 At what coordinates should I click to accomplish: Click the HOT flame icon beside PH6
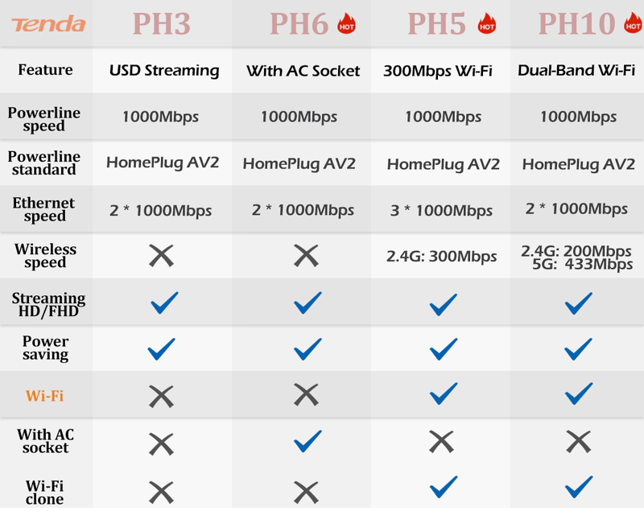tap(347, 23)
